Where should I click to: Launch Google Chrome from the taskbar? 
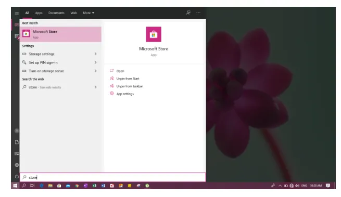click(x=77, y=186)
